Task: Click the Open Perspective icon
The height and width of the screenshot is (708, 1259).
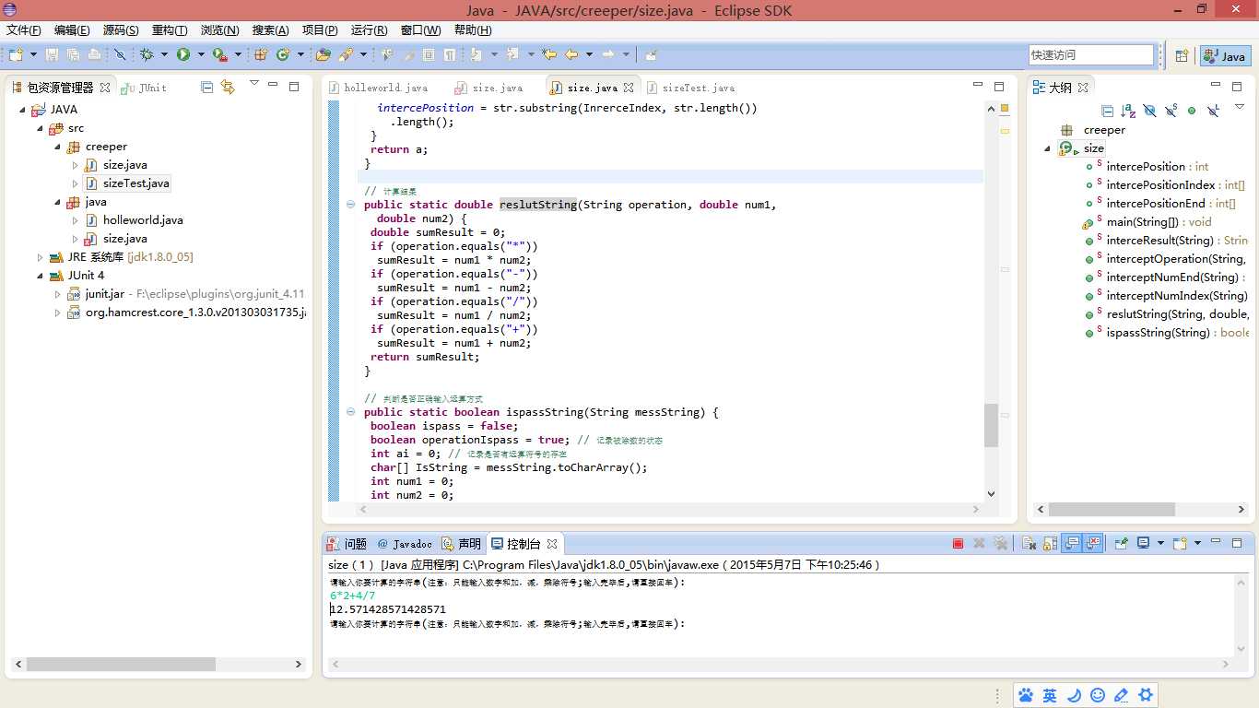Action: [x=1182, y=56]
